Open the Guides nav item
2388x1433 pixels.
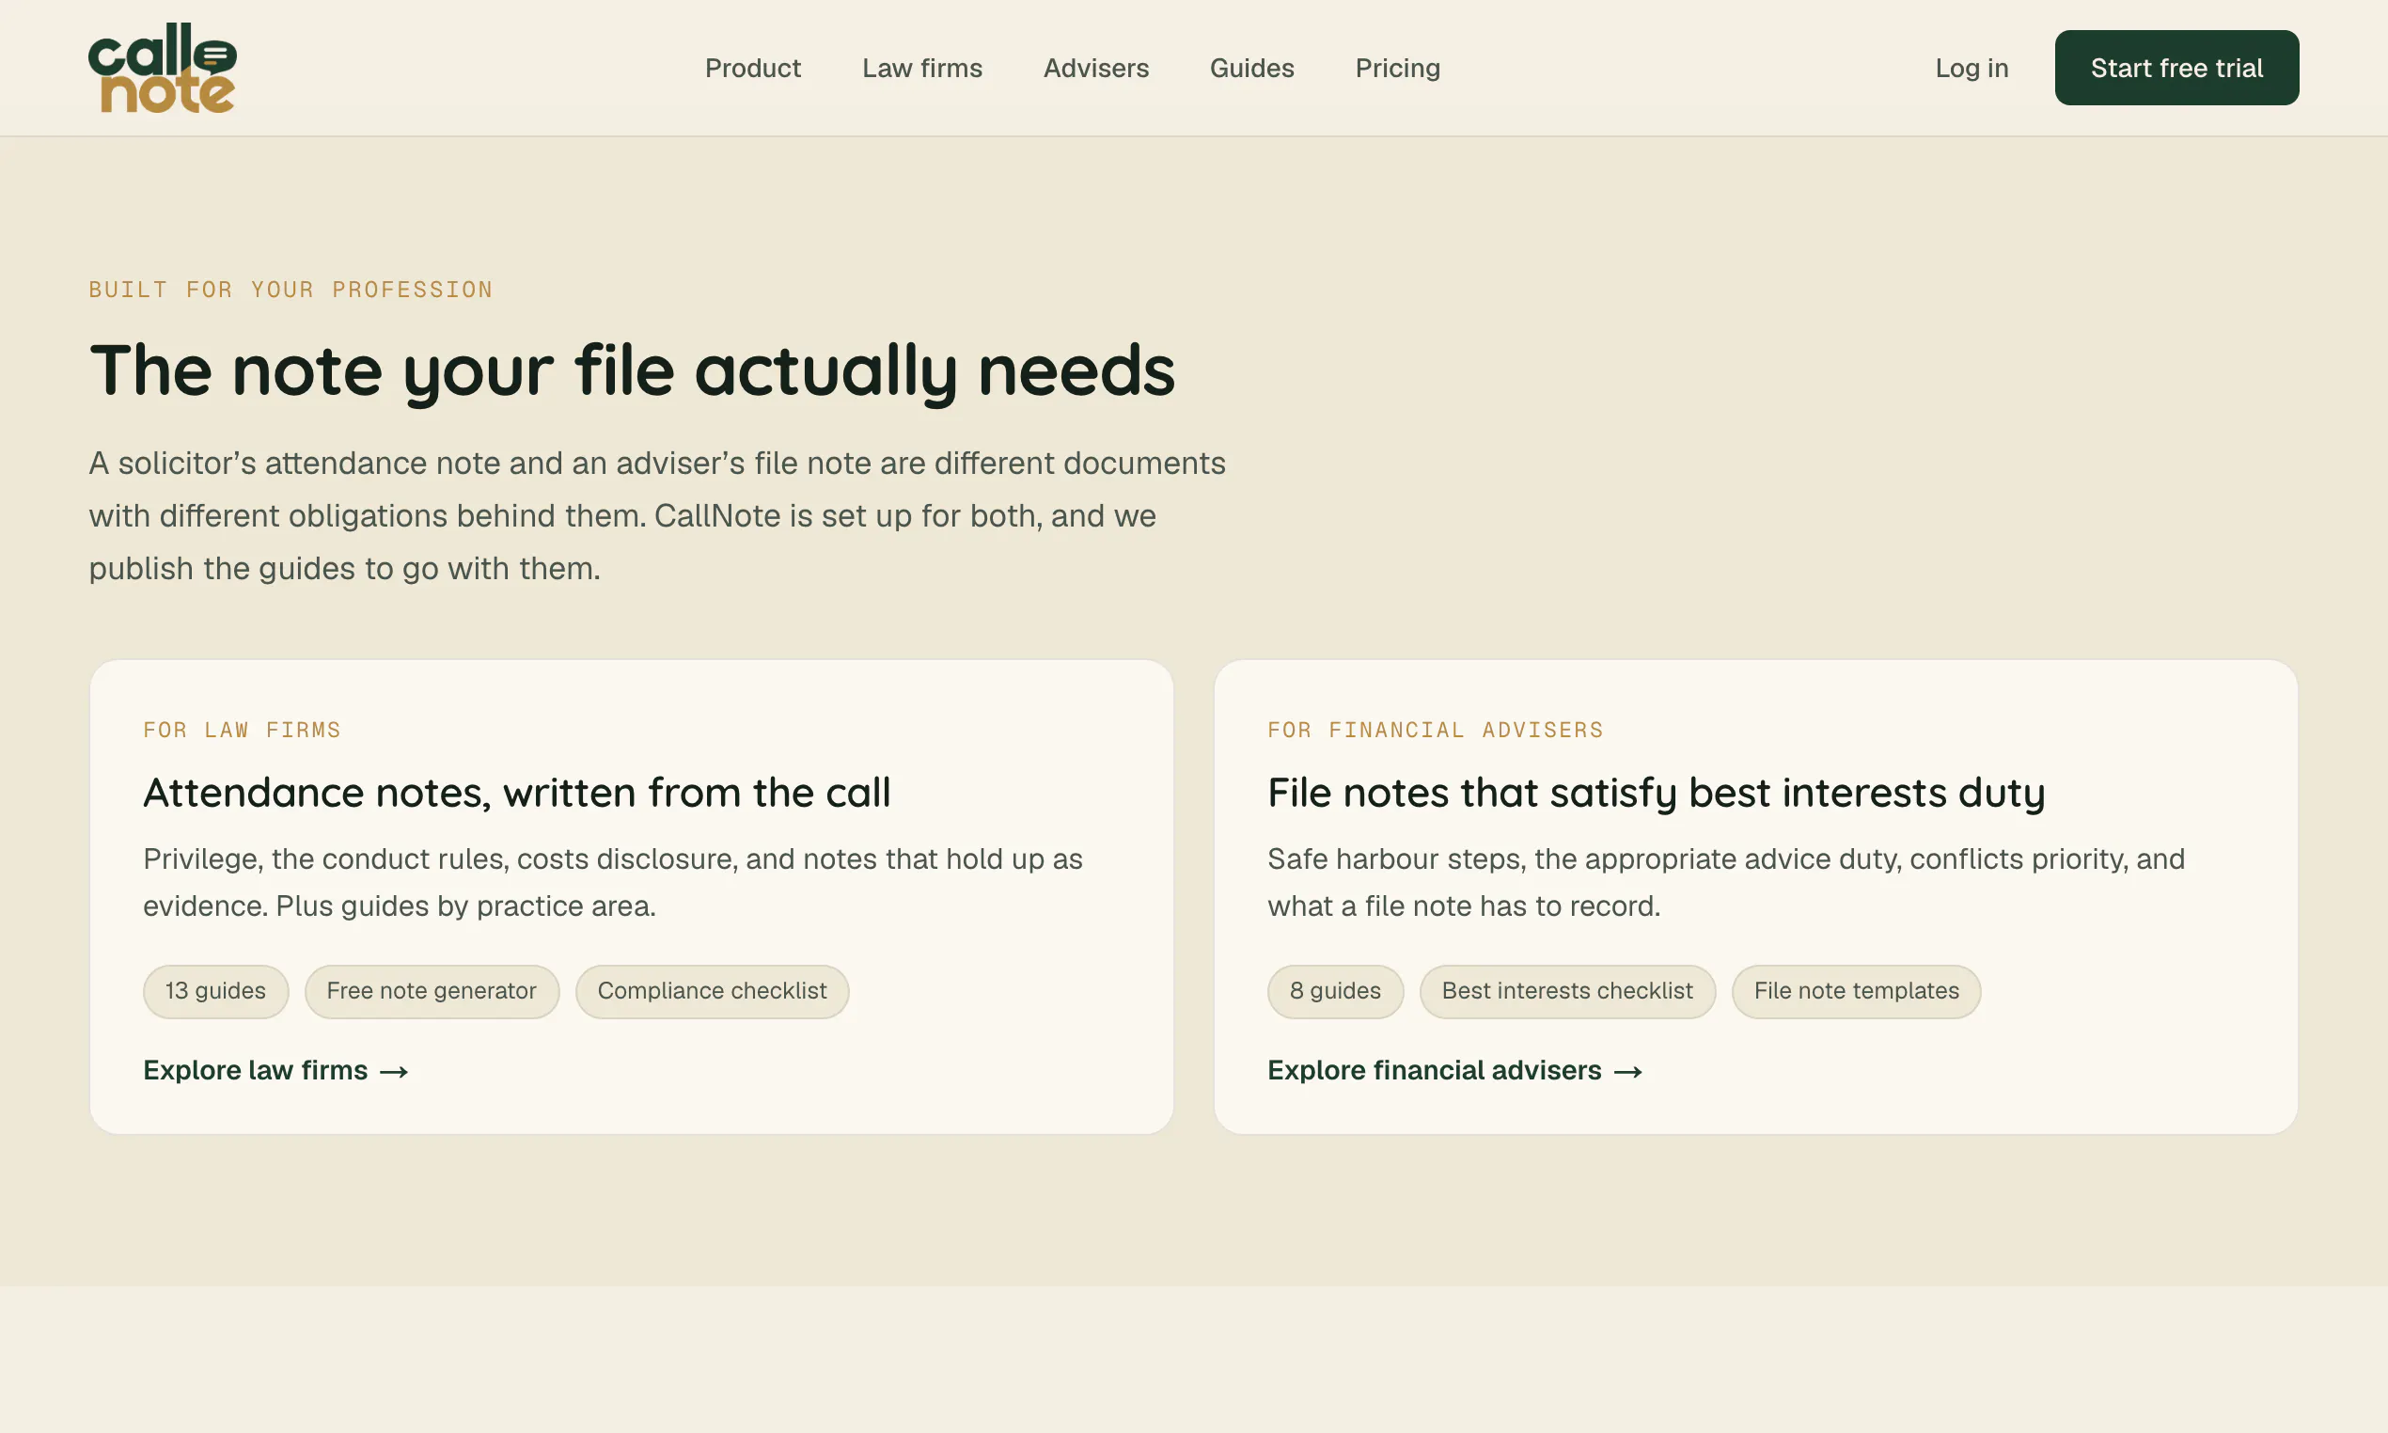coord(1251,68)
